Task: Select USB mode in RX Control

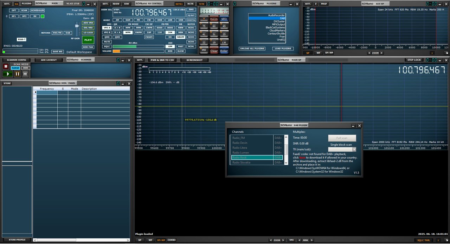Action: click(x=181, y=20)
